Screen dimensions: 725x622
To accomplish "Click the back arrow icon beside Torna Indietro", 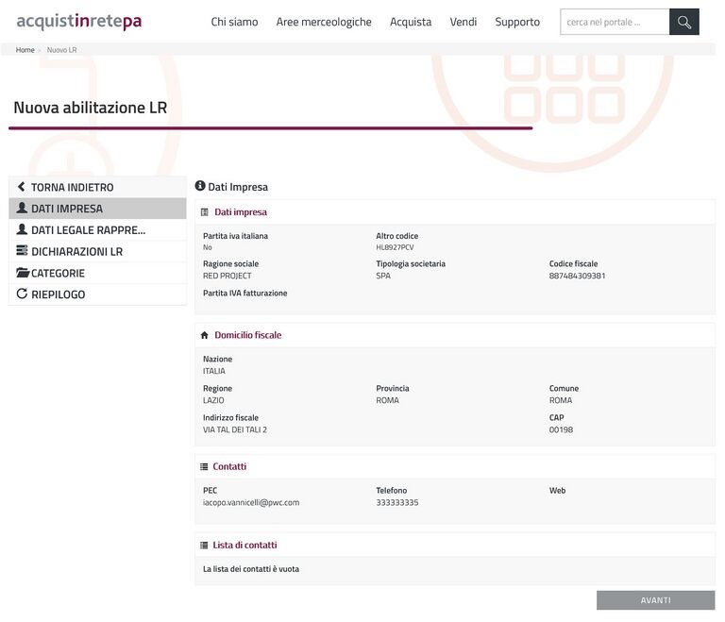I will click(22, 188).
